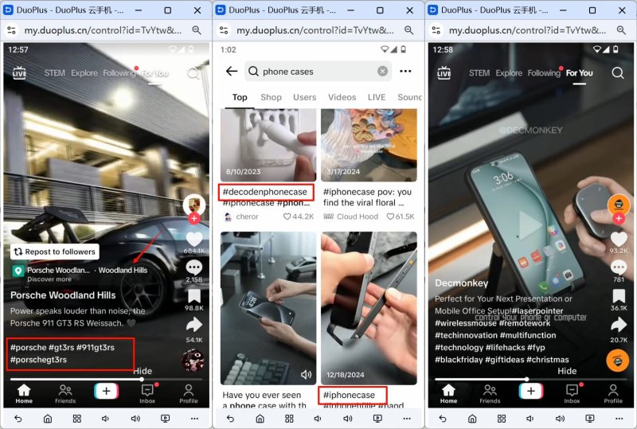Open Cloud Hood user profile
This screenshot has width=637, height=429.
[x=351, y=216]
